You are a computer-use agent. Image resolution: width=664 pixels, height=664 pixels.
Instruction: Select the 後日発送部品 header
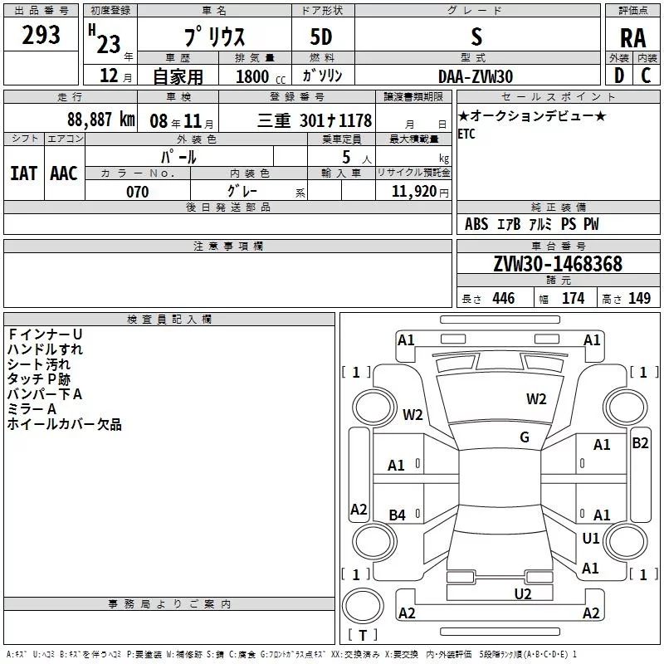click(x=227, y=207)
